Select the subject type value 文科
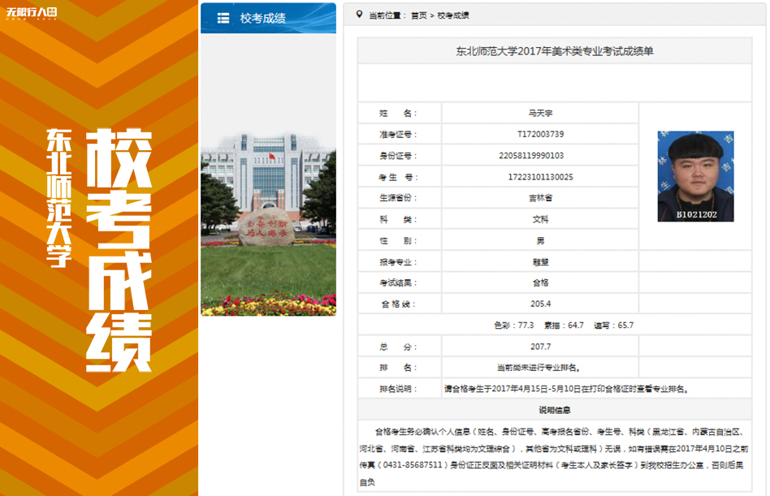The height and width of the screenshot is (496, 770). [x=540, y=220]
